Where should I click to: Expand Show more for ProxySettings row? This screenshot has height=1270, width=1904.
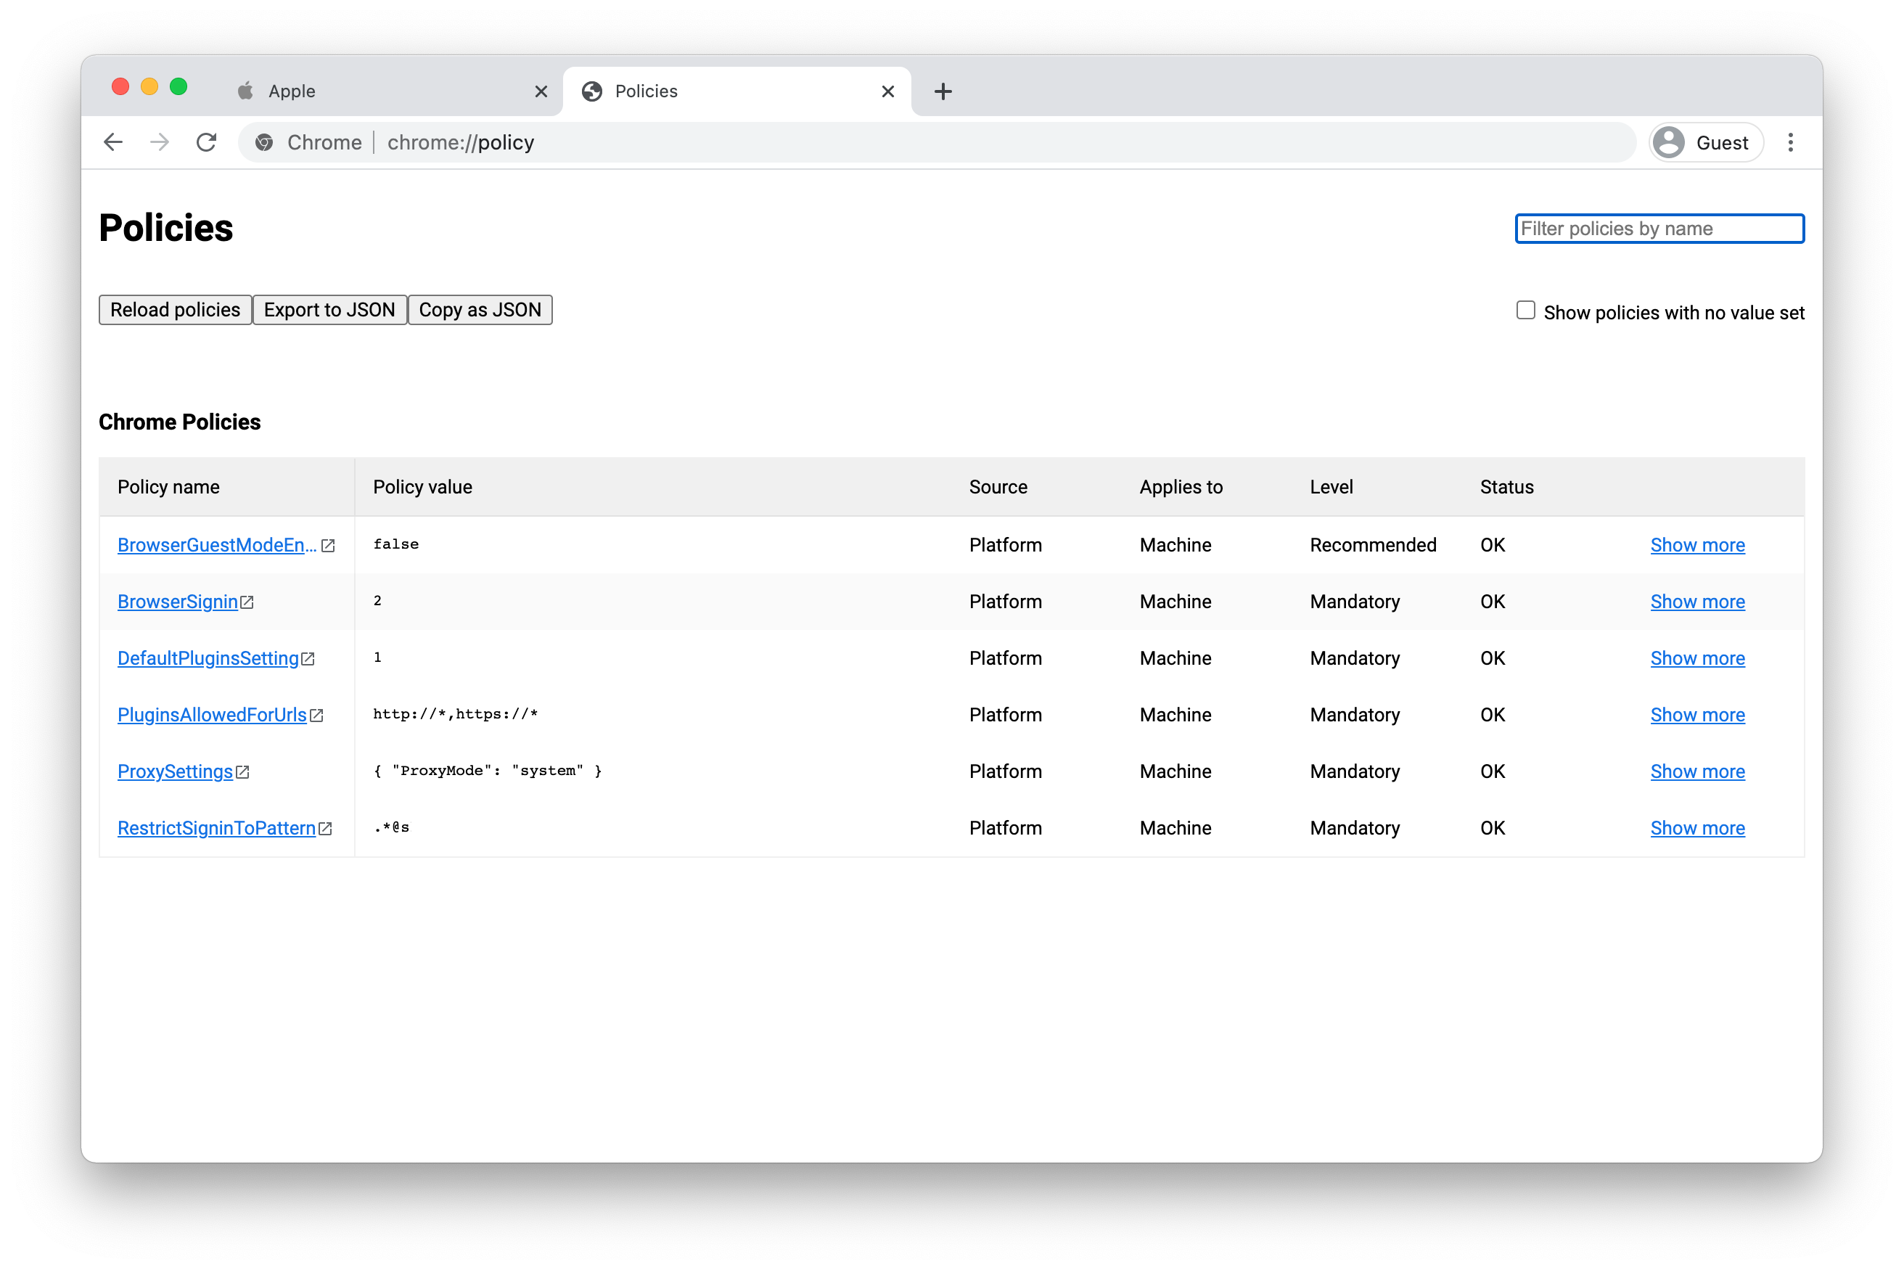[1697, 772]
